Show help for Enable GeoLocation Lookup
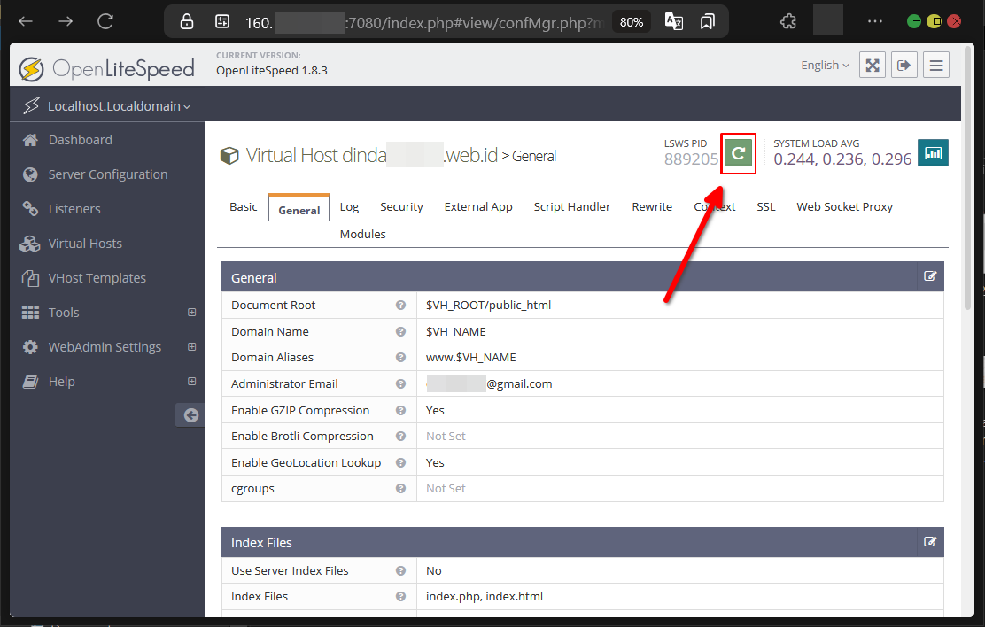 point(400,462)
